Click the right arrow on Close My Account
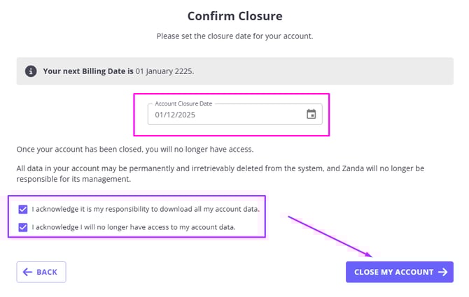The height and width of the screenshot is (297, 469). pyautogui.click(x=442, y=272)
